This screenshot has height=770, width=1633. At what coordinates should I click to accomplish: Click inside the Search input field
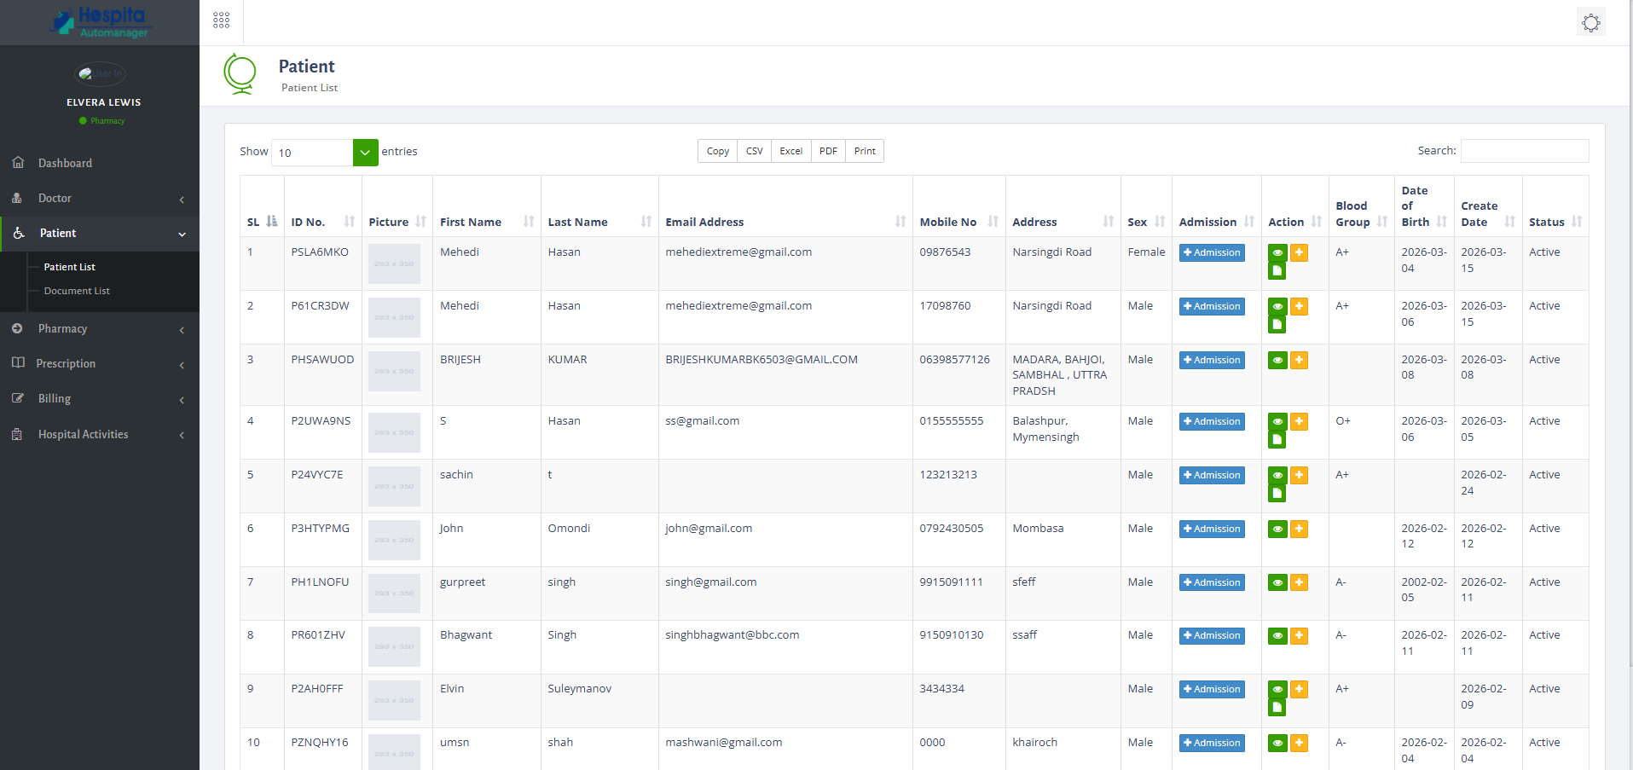tap(1524, 151)
